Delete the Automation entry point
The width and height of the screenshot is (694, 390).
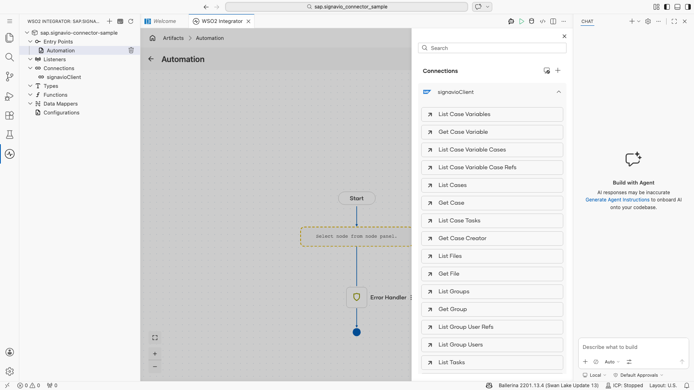tap(131, 50)
